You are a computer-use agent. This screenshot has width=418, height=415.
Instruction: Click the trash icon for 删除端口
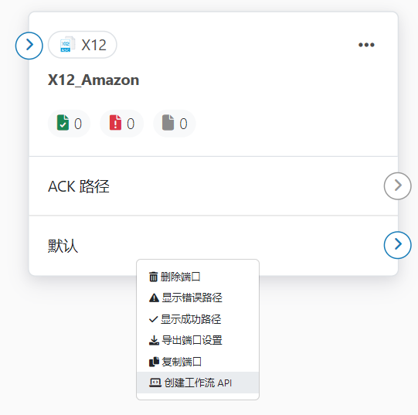(x=153, y=277)
